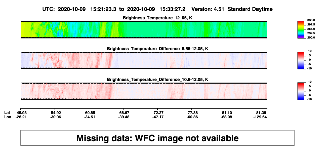Screen dimensions: 327x168
Task: Click the 10.6-12.05 temperature difference strip
Action: (144, 91)
